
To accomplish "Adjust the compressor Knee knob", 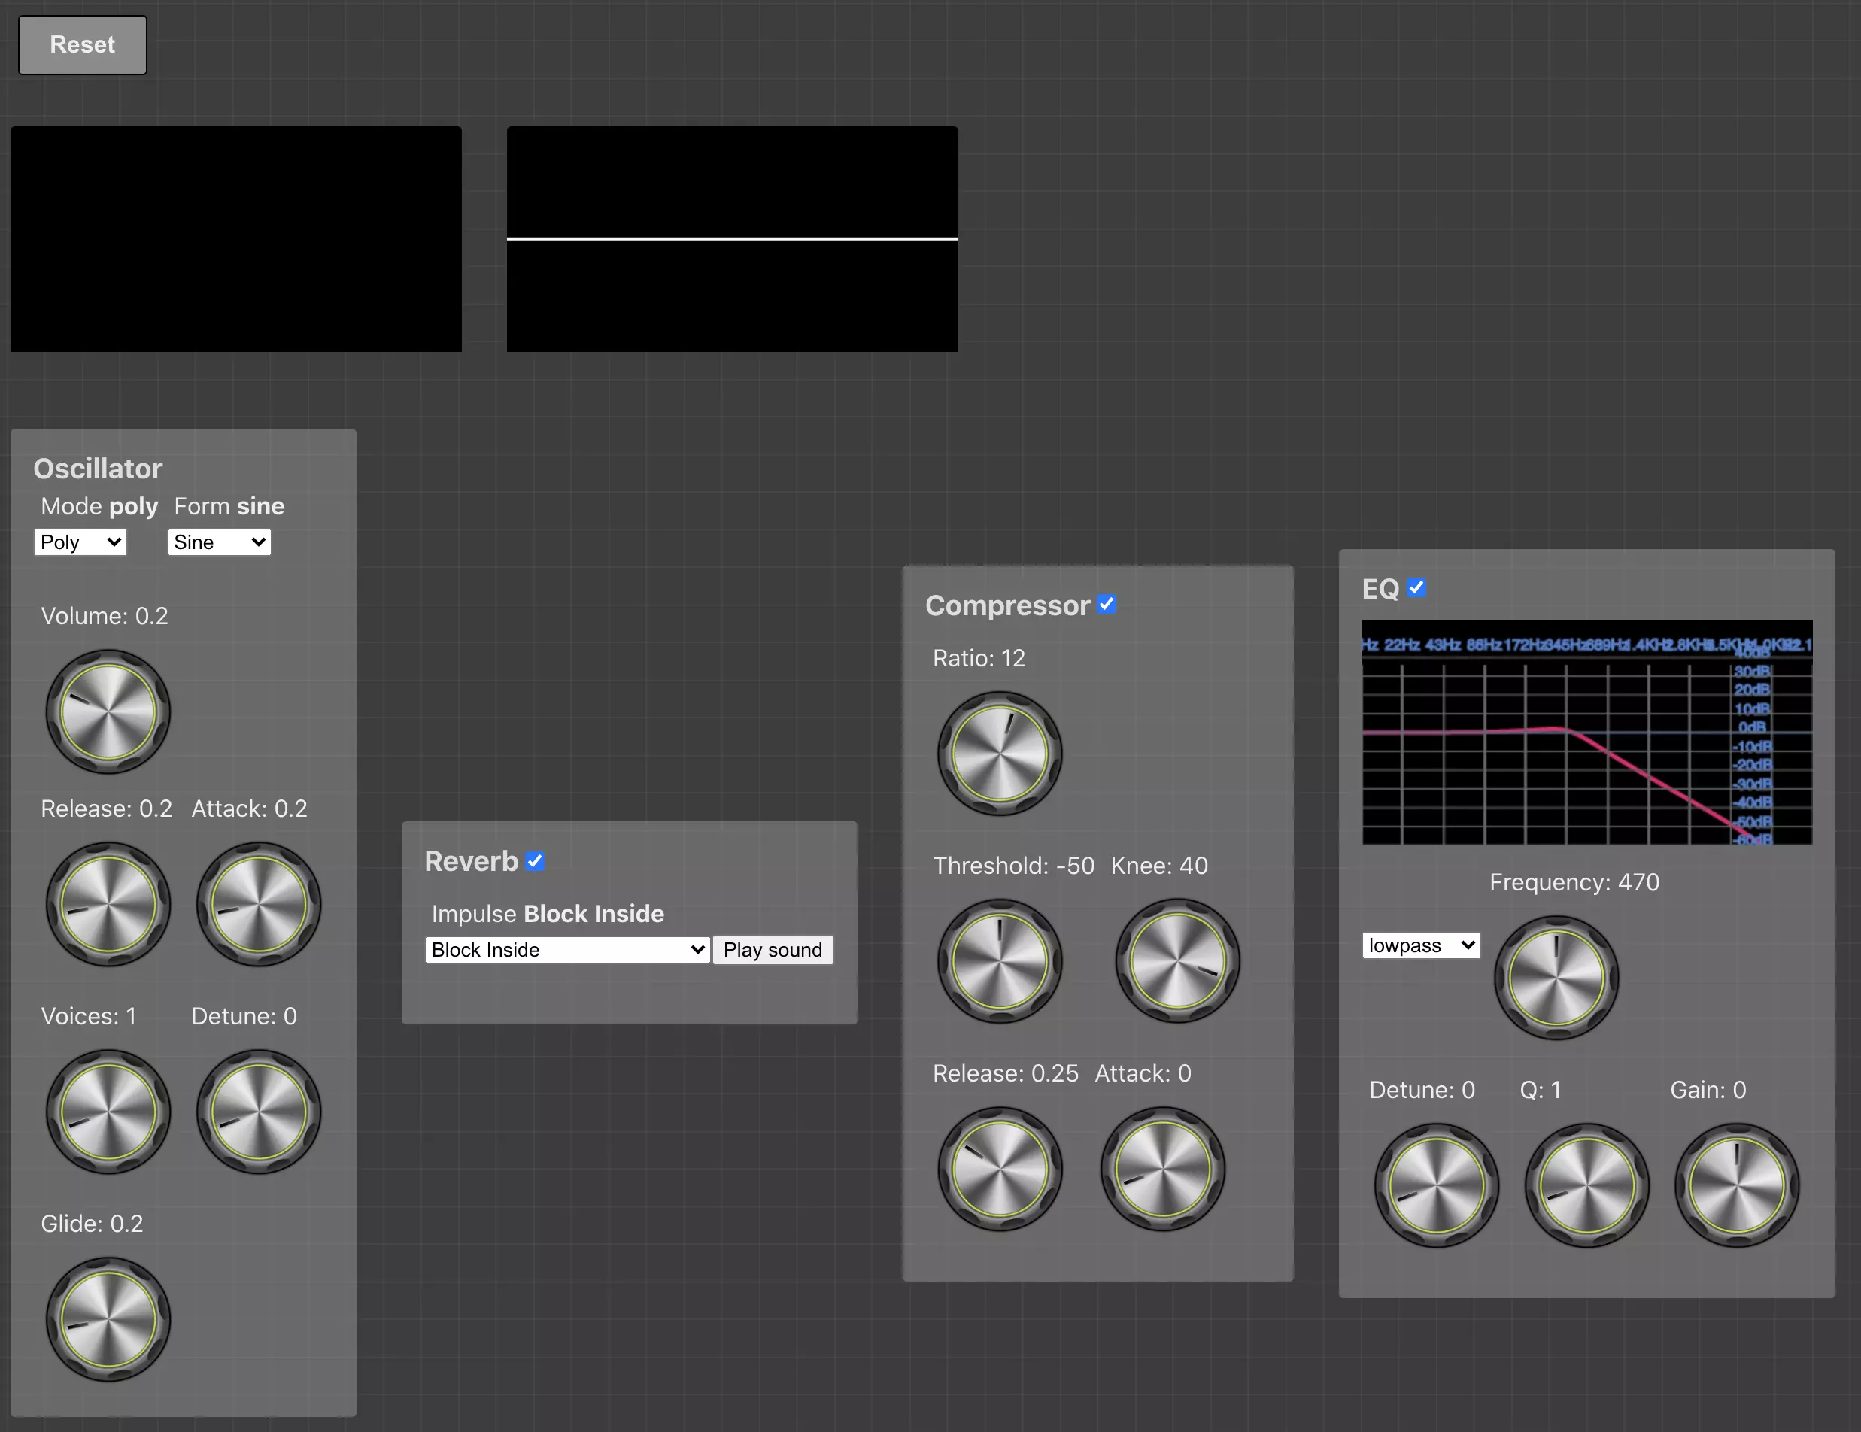I will tap(1176, 961).
